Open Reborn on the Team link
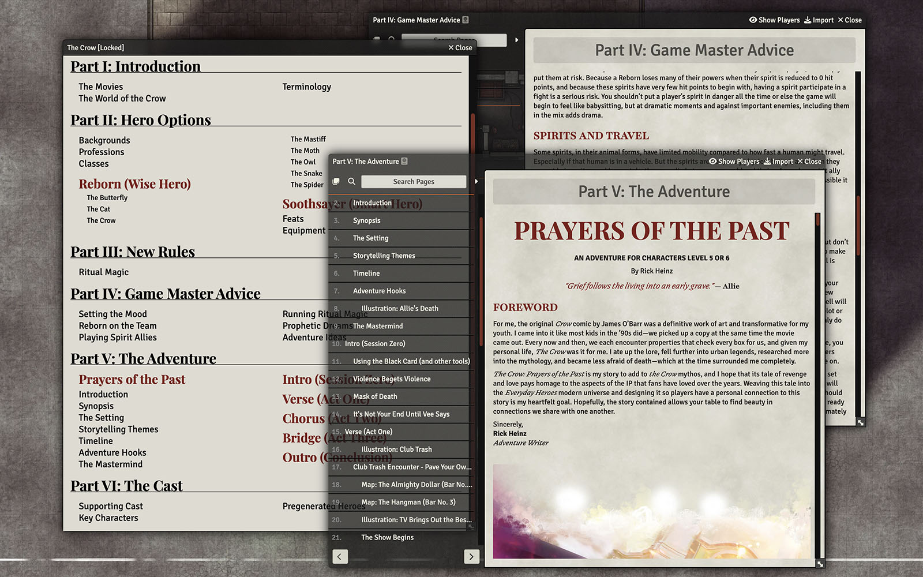 pyautogui.click(x=118, y=325)
